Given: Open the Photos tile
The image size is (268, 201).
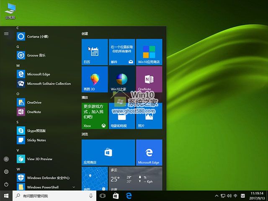Looking at the screenshot, I should (x=149, y=116).
